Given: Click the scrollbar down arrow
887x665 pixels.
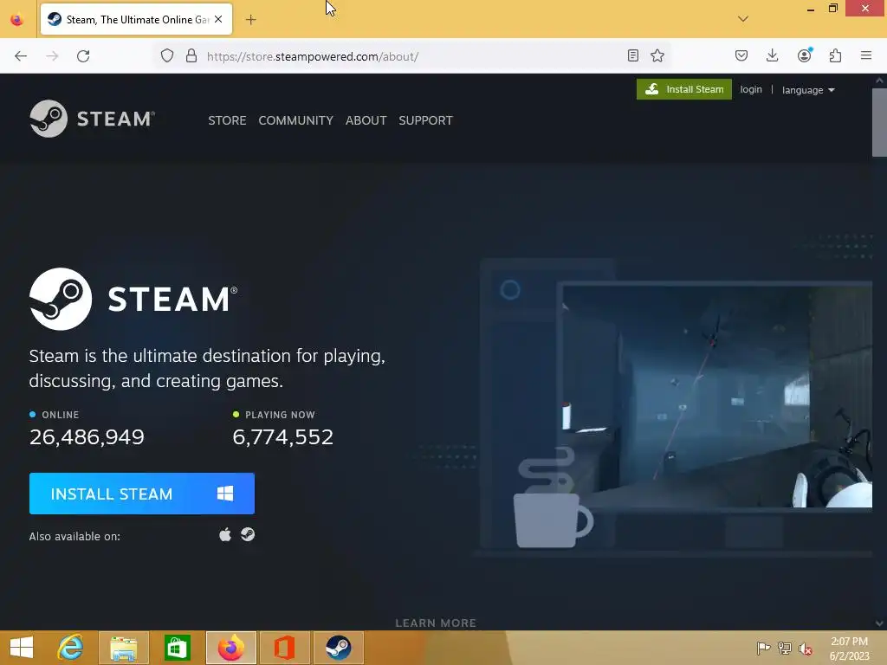Looking at the screenshot, I should click(880, 623).
